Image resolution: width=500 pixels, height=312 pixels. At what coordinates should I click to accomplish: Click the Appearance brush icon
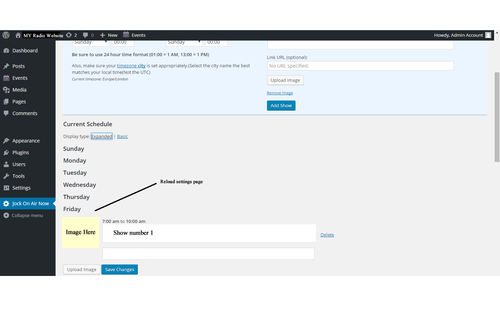[x=6, y=141]
